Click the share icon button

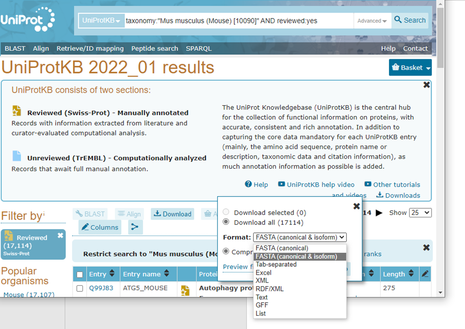135,227
